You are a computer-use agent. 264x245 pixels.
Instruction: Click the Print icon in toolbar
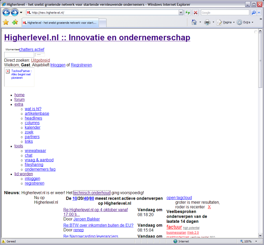coord(207,22)
